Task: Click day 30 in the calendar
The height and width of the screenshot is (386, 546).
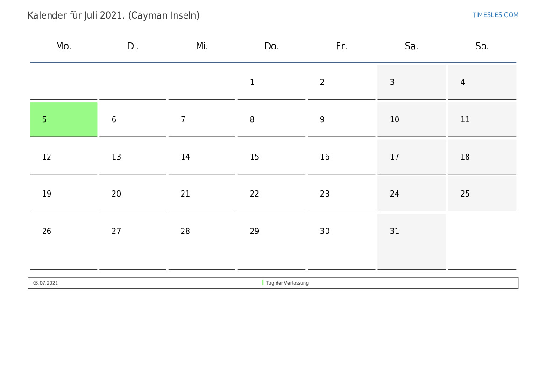Action: pyautogui.click(x=341, y=242)
